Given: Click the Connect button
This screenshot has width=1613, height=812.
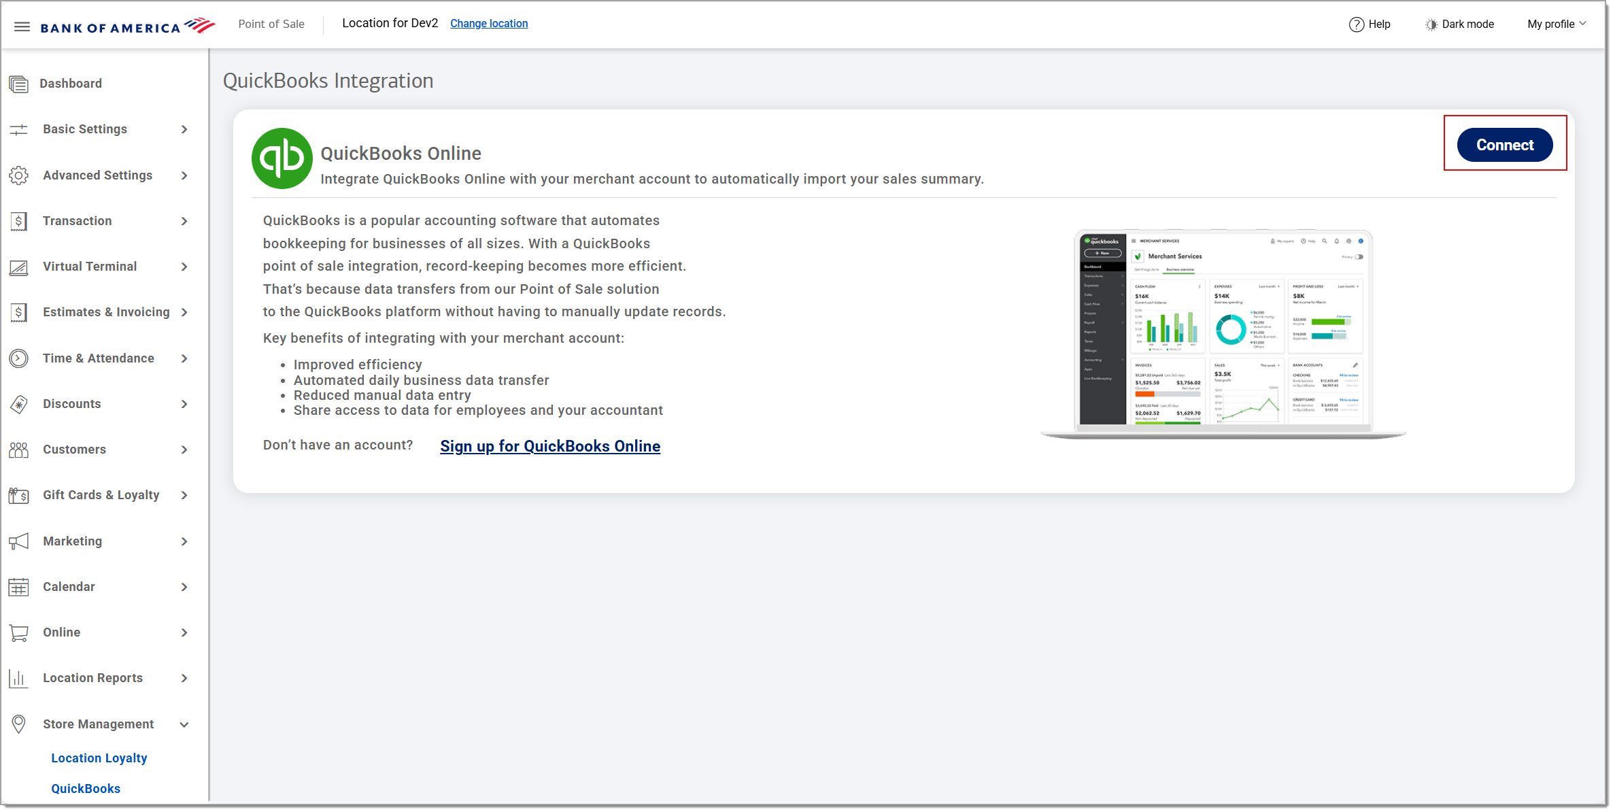Looking at the screenshot, I should 1504,144.
